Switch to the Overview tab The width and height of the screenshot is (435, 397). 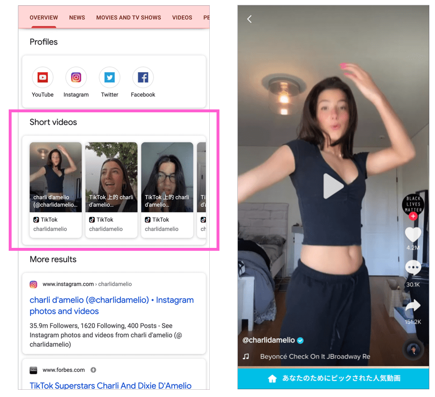(x=44, y=17)
